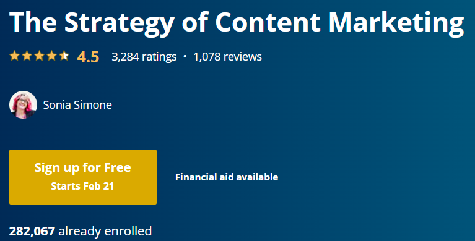Click the fourth gold rating star
The image size is (475, 241).
52,56
